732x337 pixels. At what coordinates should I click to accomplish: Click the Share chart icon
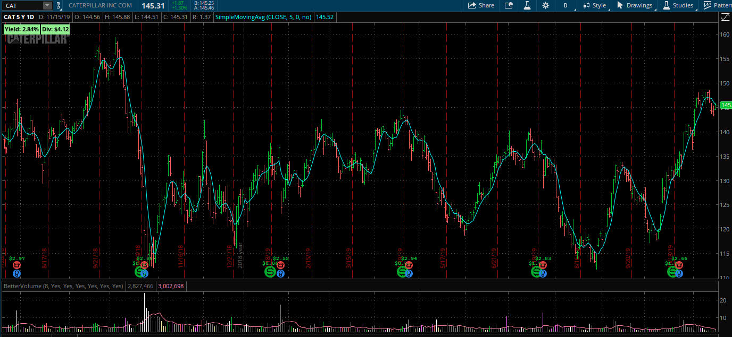(x=481, y=5)
